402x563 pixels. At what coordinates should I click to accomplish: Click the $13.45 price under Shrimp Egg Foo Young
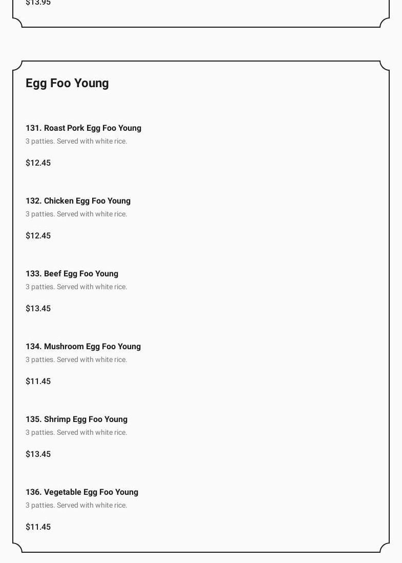click(x=38, y=454)
